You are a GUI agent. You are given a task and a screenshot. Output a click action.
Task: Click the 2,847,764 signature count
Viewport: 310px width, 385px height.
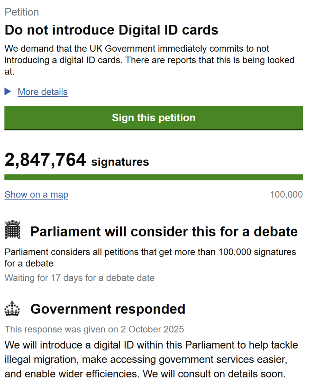coord(45,160)
